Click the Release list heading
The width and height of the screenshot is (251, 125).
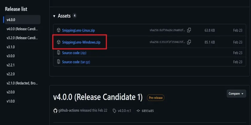[16, 9]
